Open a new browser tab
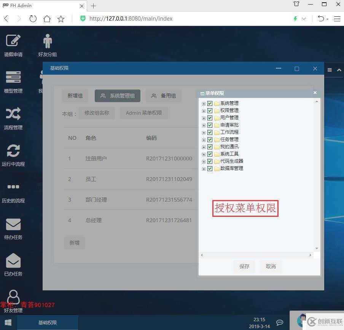 click(93, 6)
